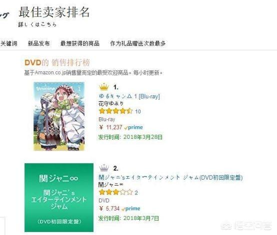Open star rating for ゆるキャン△ Blu-ray
Image resolution: width=277 pixels, height=235 pixels.
click(x=115, y=111)
